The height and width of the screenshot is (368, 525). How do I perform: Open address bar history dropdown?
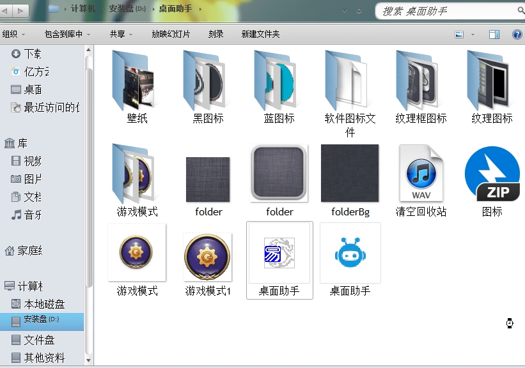coord(344,11)
